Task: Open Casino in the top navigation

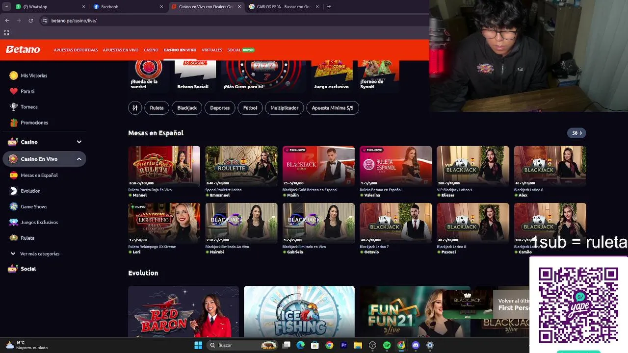Action: click(x=151, y=50)
